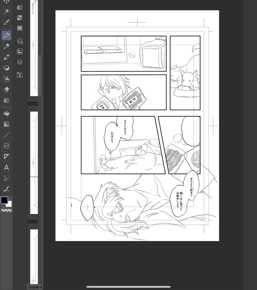The width and height of the screenshot is (257, 290).
Task: Open the top page thumbnail in the page strip
Action: tap(34, 48)
